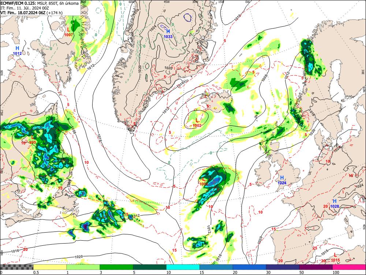Click the blue '1024' value over Britain

click(x=282, y=183)
